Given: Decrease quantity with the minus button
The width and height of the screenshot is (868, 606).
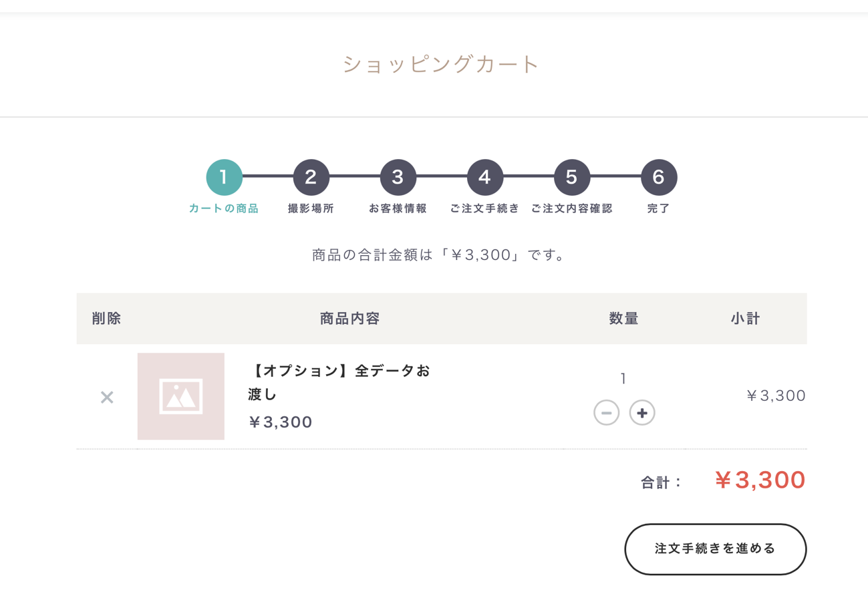Looking at the screenshot, I should [x=606, y=413].
